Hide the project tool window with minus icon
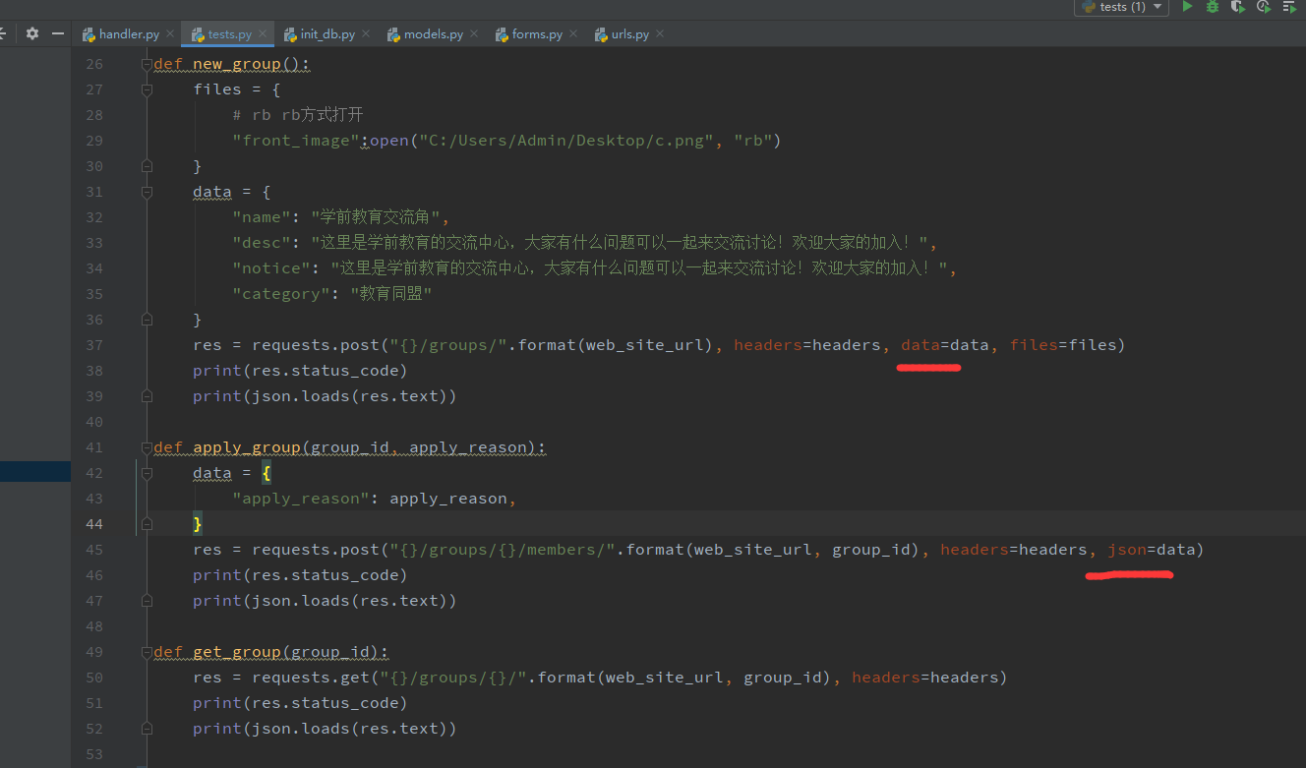Viewport: 1306px width, 768px height. [x=58, y=33]
